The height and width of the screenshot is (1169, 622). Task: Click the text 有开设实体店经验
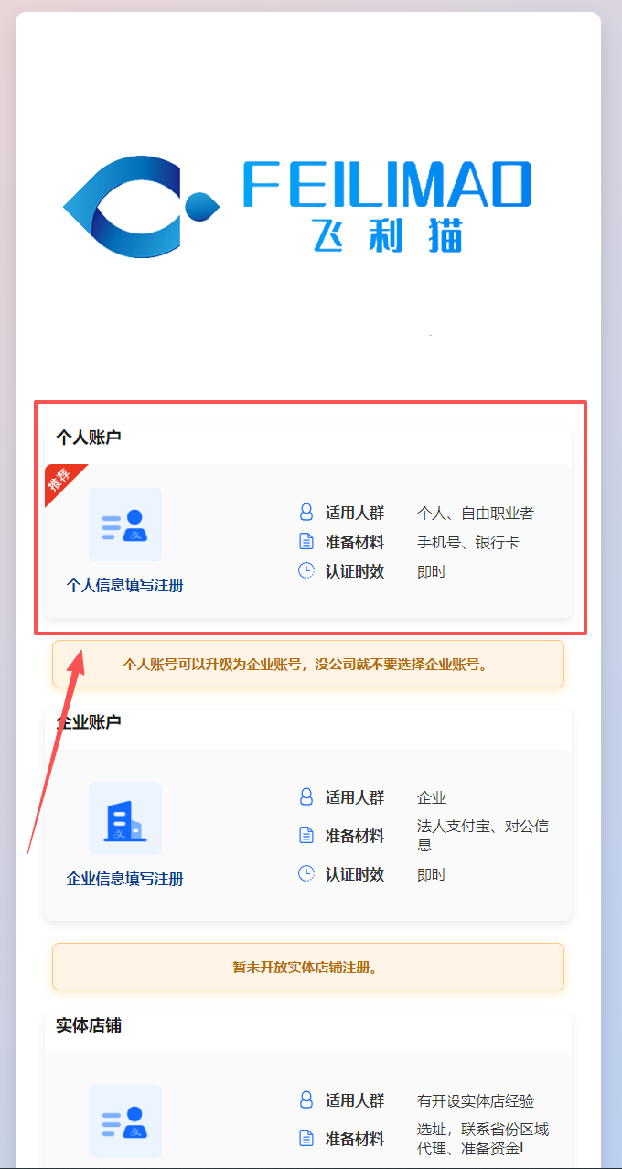[476, 1100]
